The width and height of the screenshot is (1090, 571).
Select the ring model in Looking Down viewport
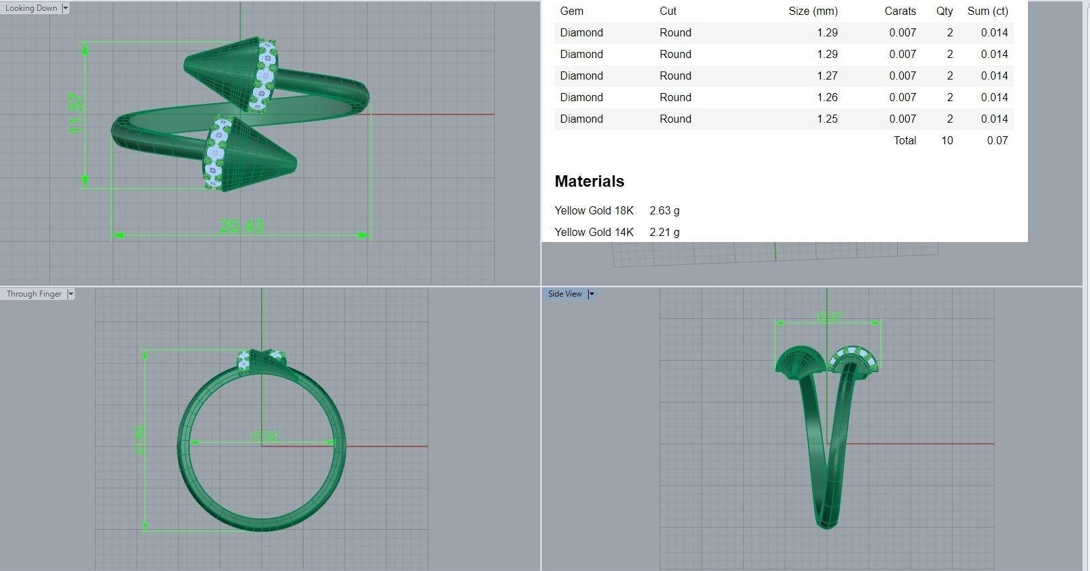240,114
